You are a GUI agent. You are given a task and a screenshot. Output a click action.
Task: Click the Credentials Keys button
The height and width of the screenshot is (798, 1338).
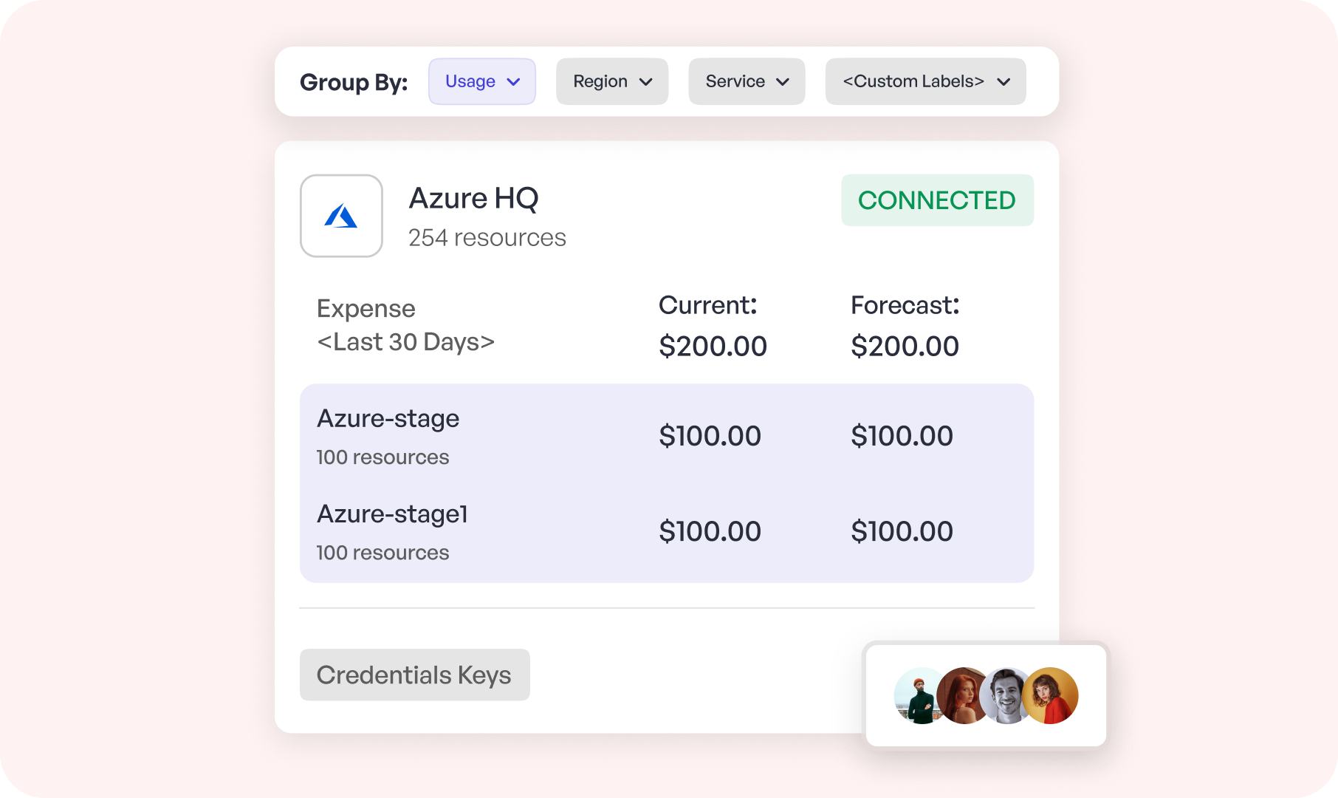pos(414,675)
